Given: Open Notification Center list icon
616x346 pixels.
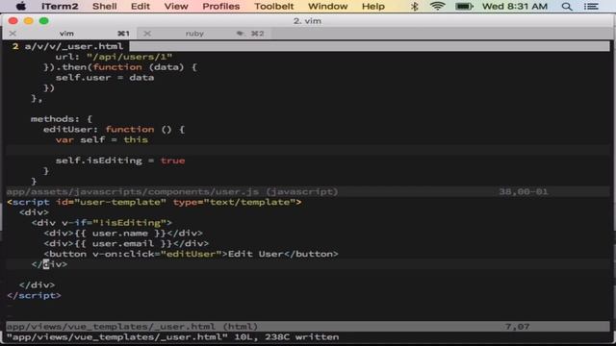Looking at the screenshot, I should pyautogui.click(x=591, y=7).
